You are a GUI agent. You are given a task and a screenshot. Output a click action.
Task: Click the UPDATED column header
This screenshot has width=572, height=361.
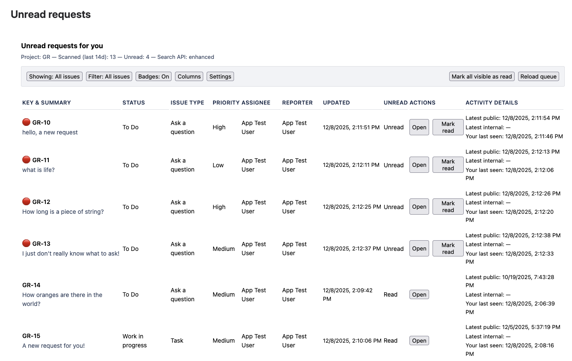(336, 102)
